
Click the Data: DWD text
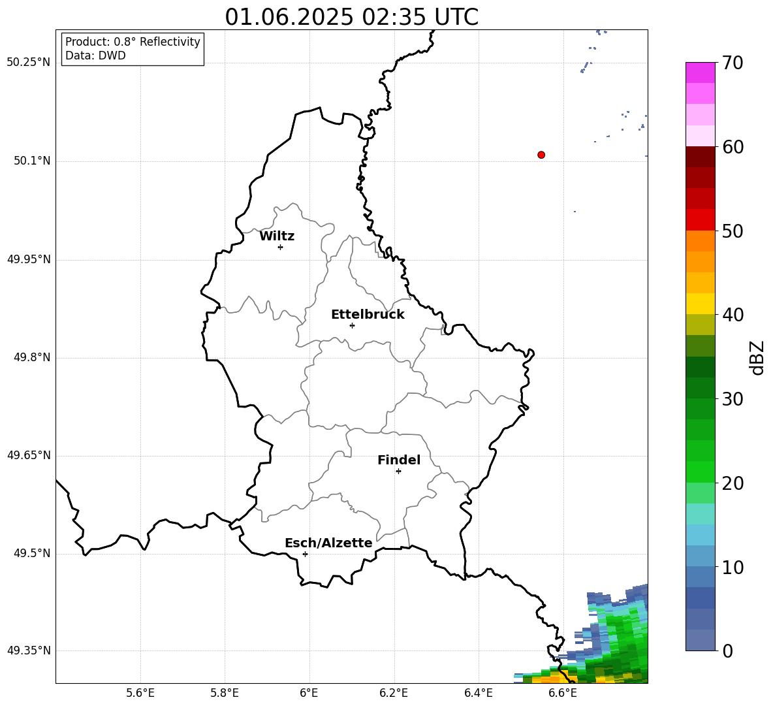(95, 56)
